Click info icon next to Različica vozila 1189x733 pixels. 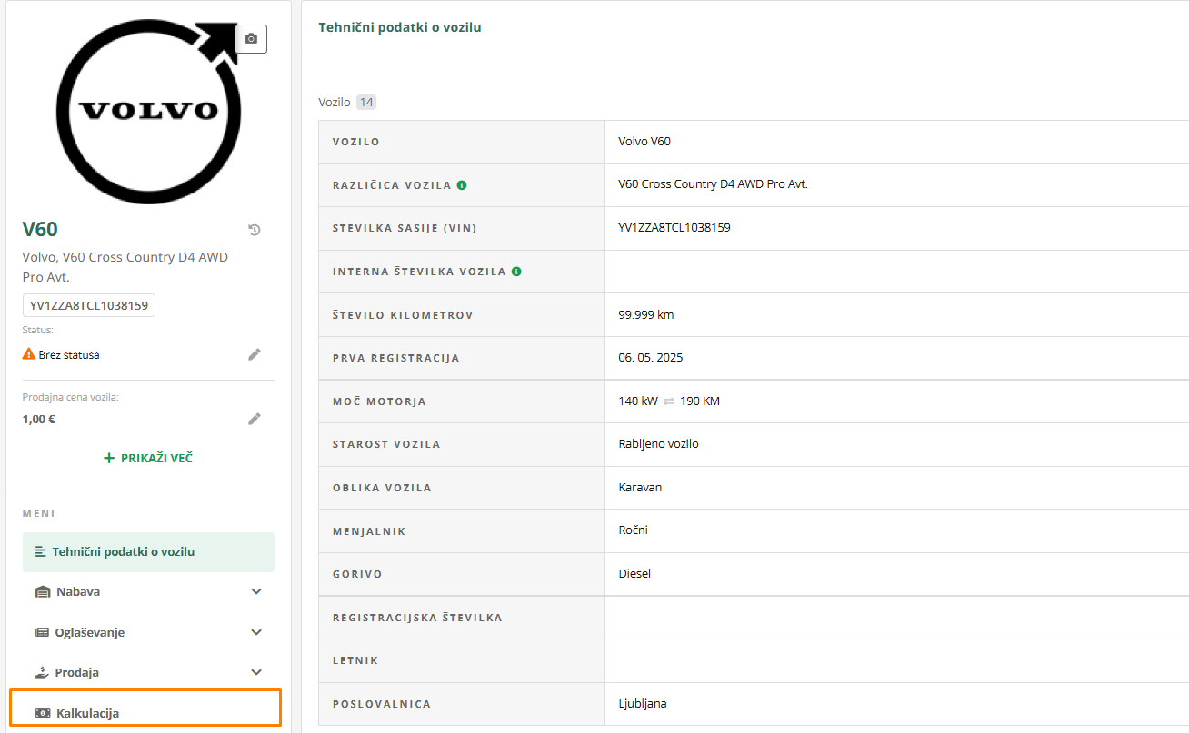click(x=462, y=185)
